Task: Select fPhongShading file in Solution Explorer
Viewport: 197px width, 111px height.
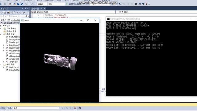Action: point(14,39)
